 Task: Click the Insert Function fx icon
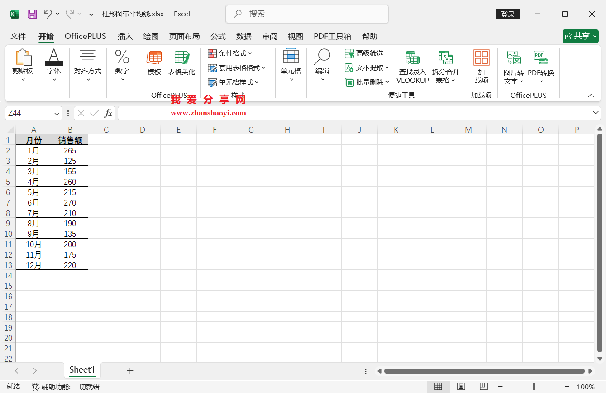point(108,113)
